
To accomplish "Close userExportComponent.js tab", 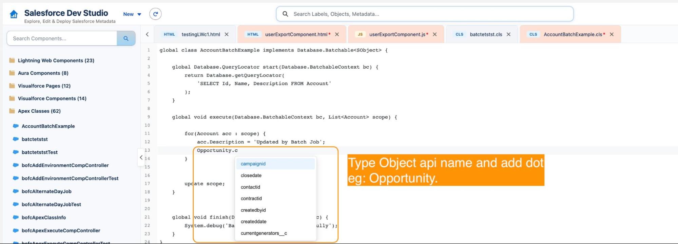I will 434,34.
